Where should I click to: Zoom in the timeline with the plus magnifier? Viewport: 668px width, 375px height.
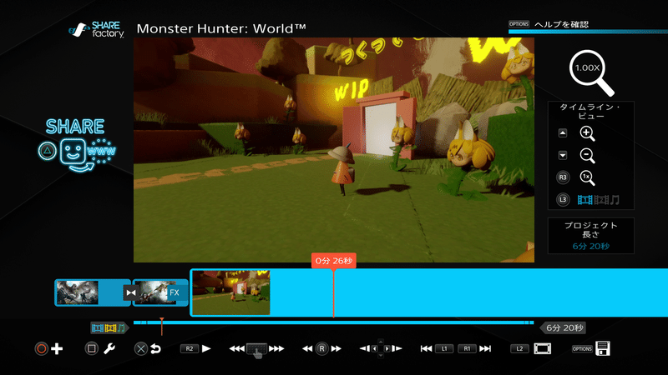coord(588,133)
